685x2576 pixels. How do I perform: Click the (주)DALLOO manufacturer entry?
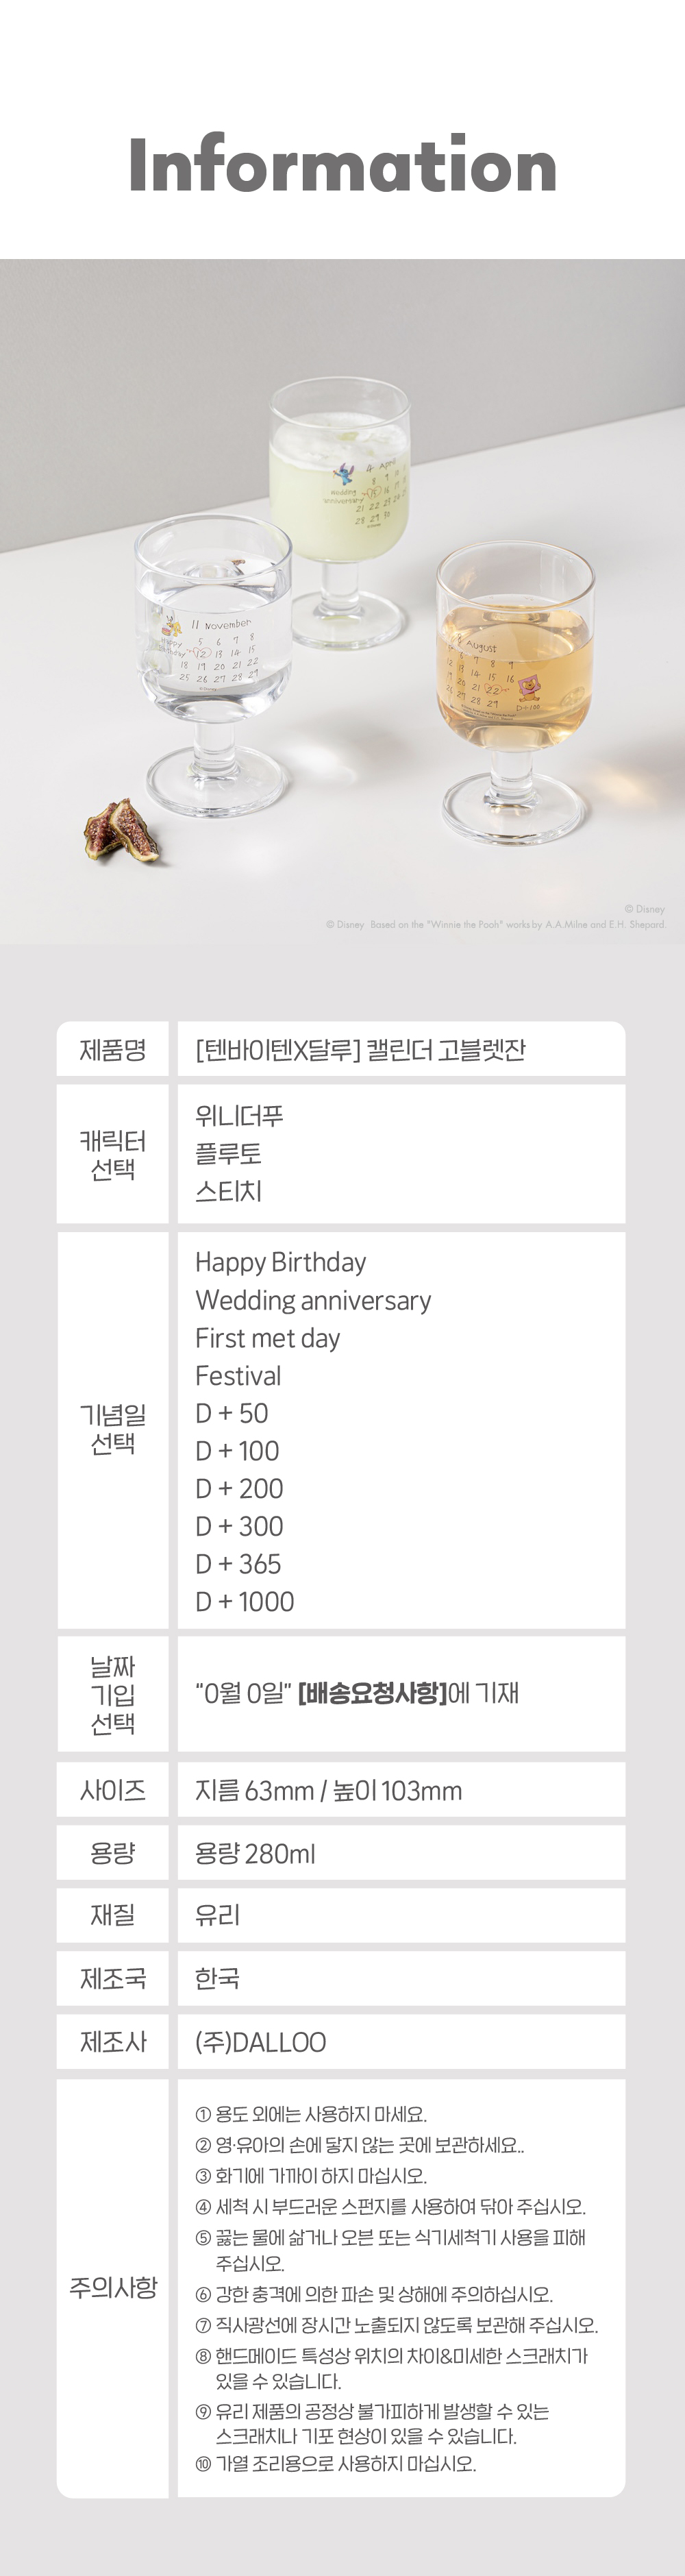tap(261, 2042)
